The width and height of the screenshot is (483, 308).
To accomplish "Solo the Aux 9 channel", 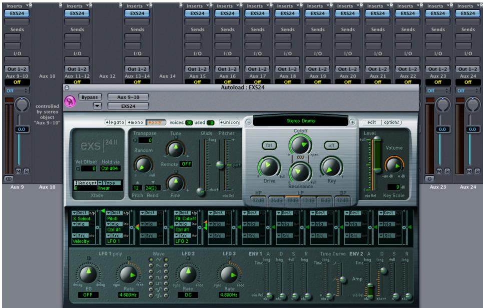I will coord(26,171).
